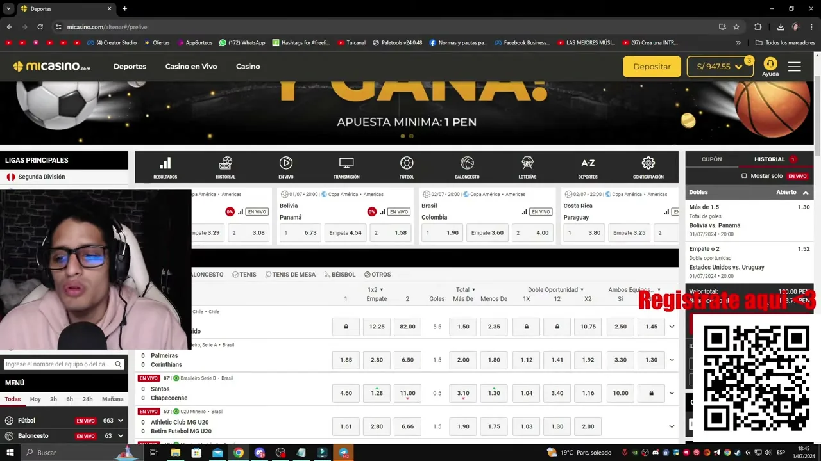Open Segunda División league link
Viewport: 821px width, 461px height.
click(42, 177)
